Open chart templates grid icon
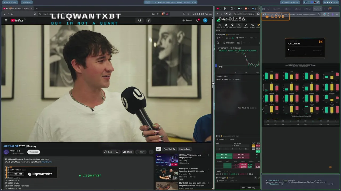The height and width of the screenshot is (191, 341). pos(238,43)
